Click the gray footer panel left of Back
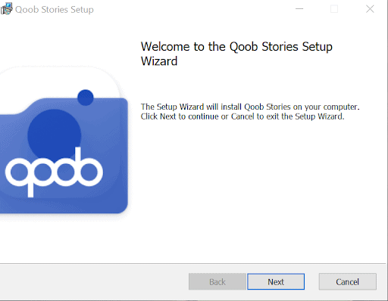This screenshot has height=301, width=388. point(93,281)
